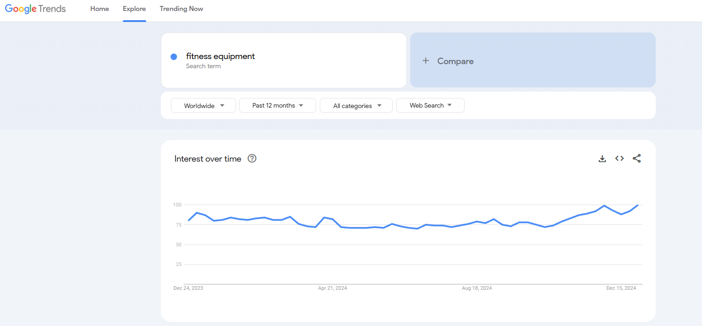This screenshot has height=326, width=702.
Task: Click the Dec 15, 2024 axis label
Action: [x=621, y=288]
